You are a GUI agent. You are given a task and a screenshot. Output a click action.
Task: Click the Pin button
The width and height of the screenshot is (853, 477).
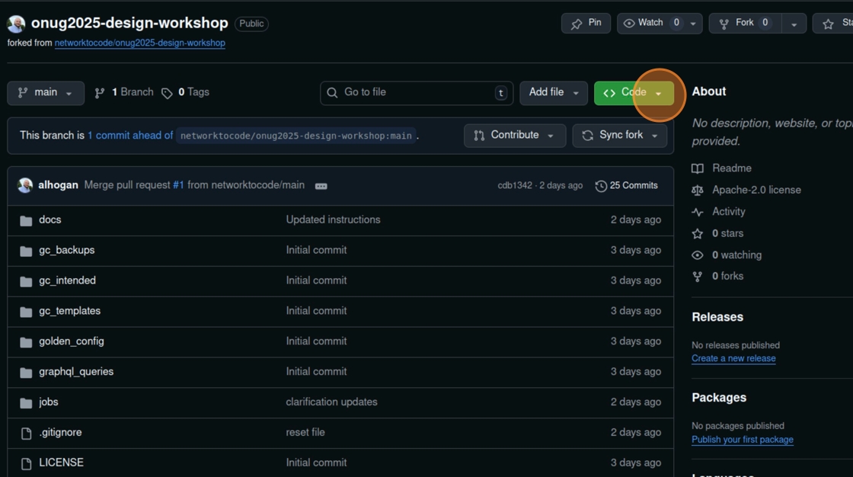pos(586,24)
